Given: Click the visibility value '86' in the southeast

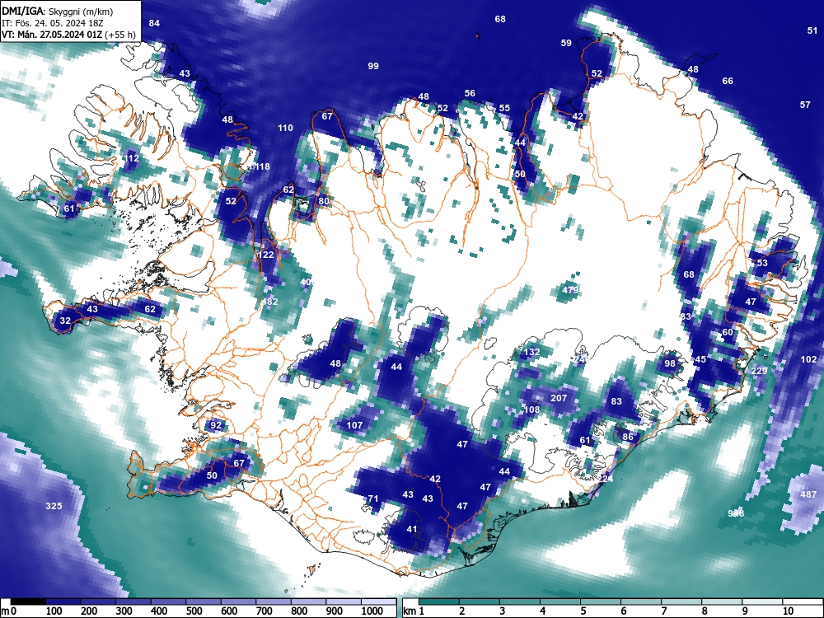Looking at the screenshot, I should pyautogui.click(x=628, y=438).
